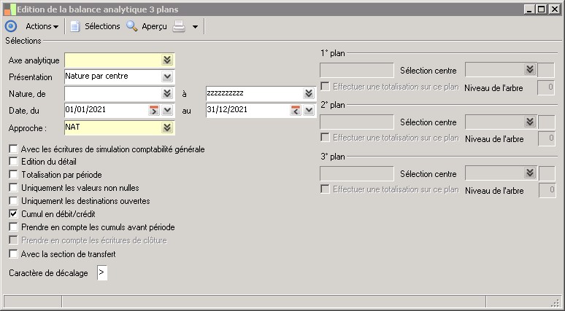565x311 pixels.
Task: Click the printer icon in the toolbar
Action: pyautogui.click(x=179, y=26)
